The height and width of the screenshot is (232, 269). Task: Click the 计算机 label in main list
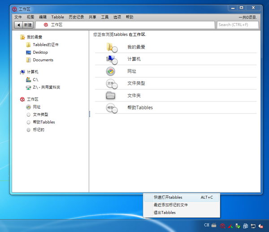(x=134, y=59)
